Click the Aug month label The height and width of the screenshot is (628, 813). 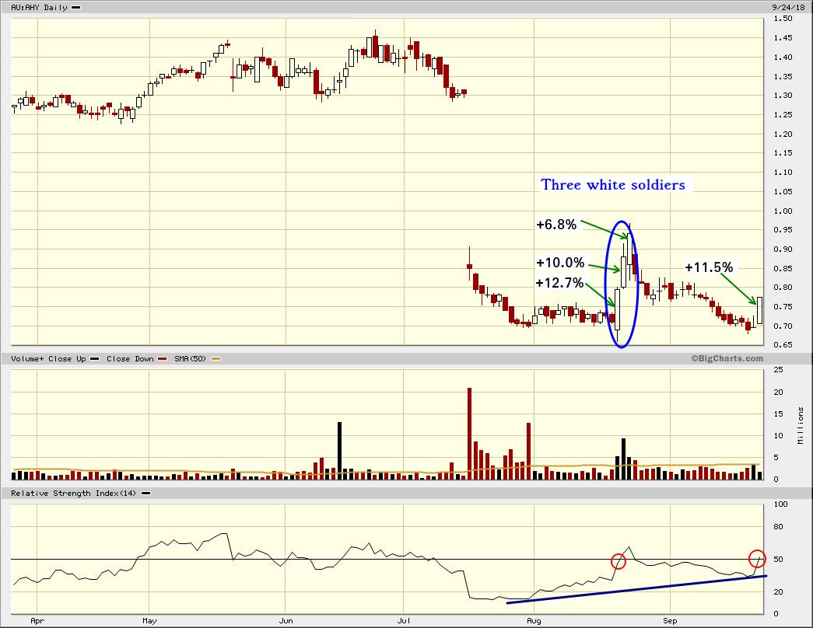(534, 621)
